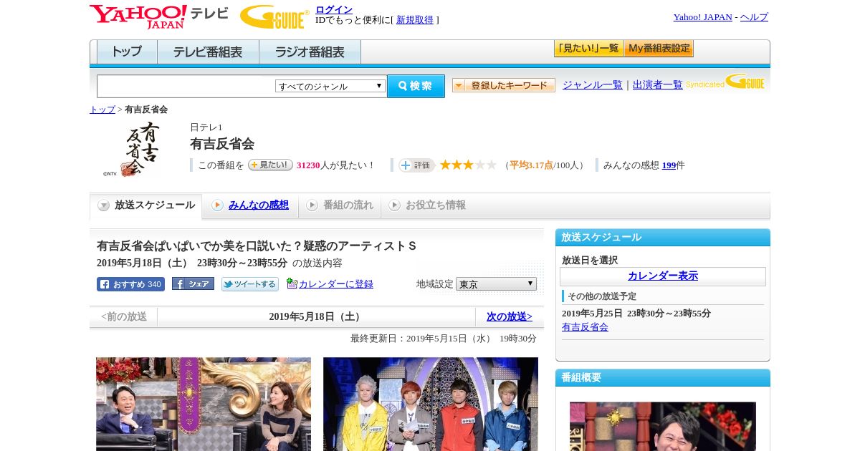Click the 日テレ1 channel label
Viewport: 860px width, 451px height.
point(206,127)
